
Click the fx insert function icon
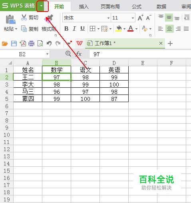pyautogui.click(x=78, y=54)
